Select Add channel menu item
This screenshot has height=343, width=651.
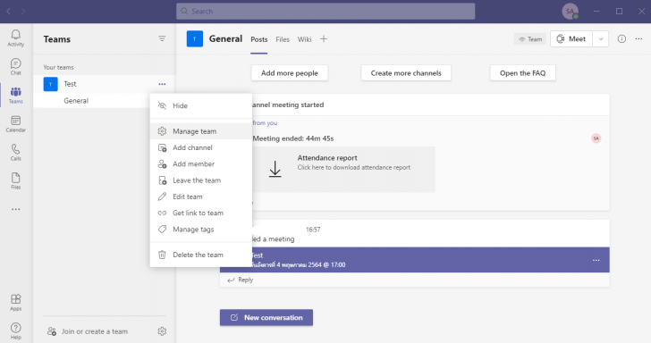(x=201, y=147)
